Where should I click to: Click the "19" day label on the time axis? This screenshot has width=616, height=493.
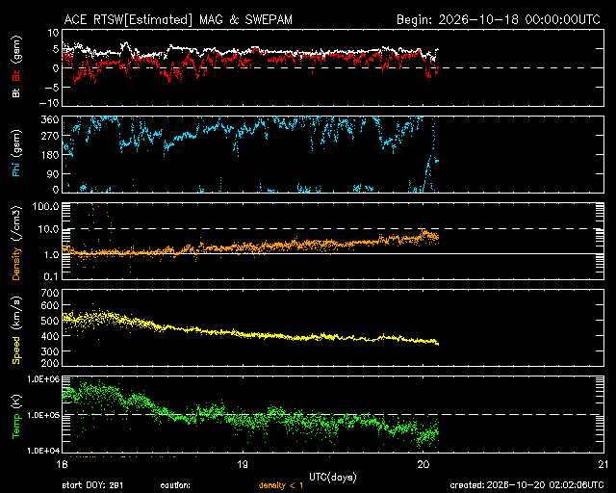243,464
